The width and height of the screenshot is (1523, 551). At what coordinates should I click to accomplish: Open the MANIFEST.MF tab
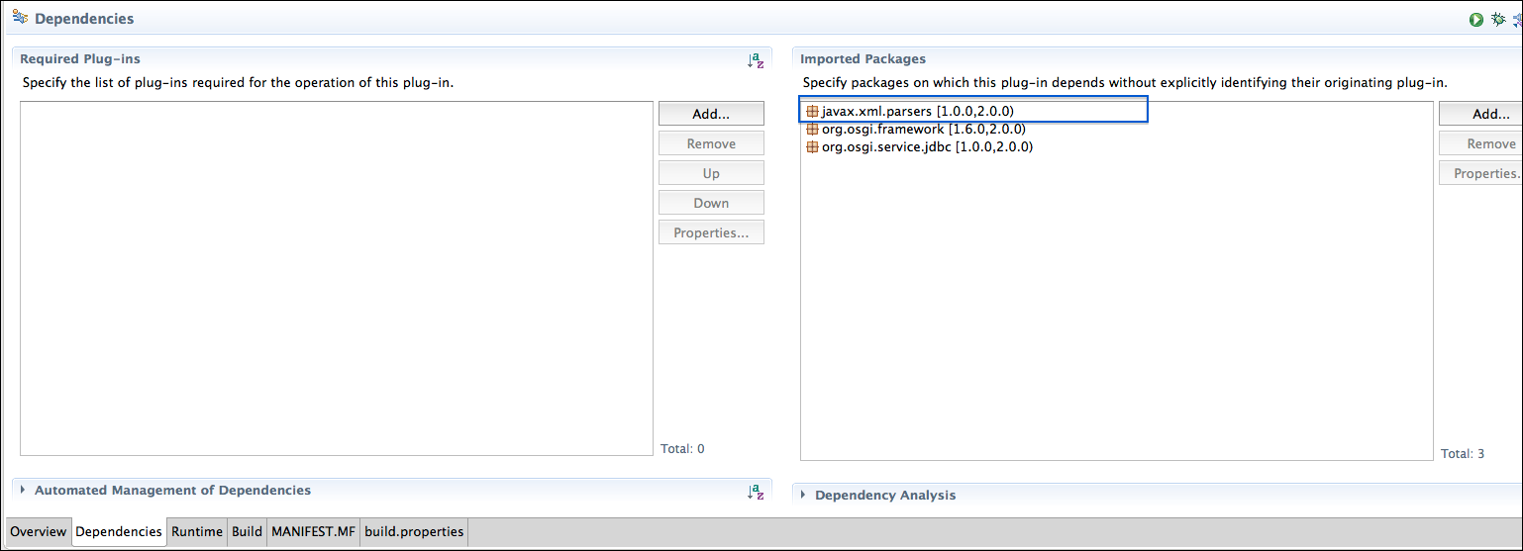313,532
